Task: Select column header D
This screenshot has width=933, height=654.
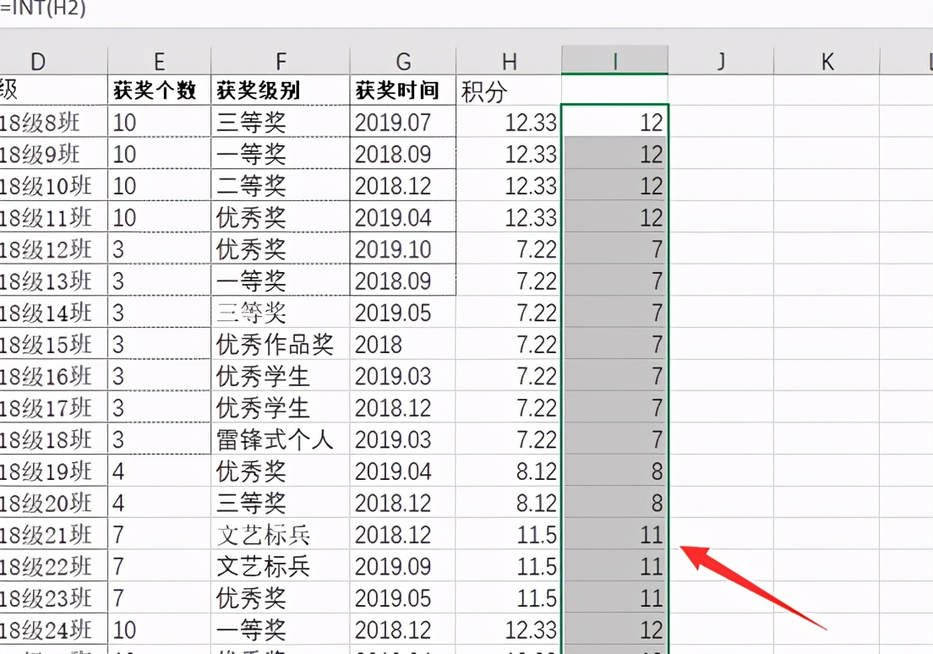Action: point(37,61)
